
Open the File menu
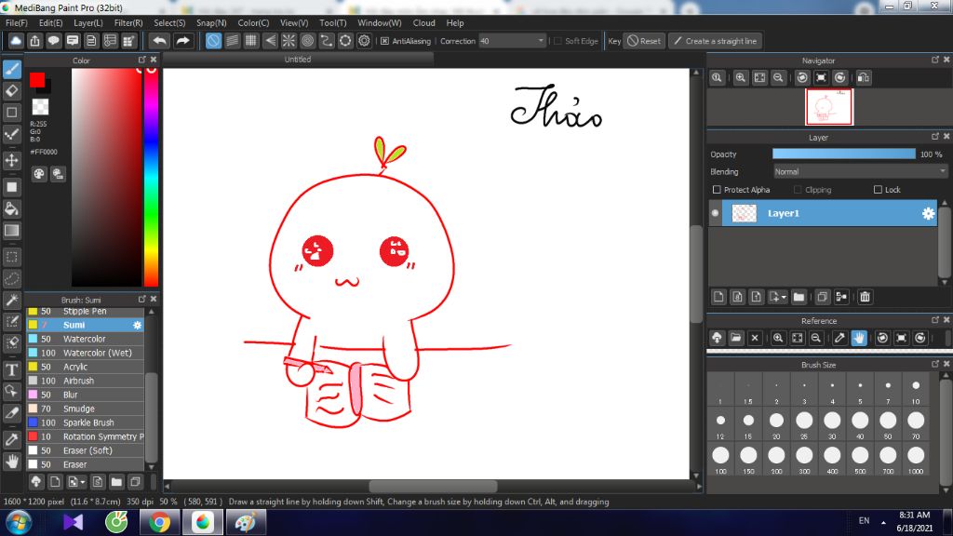[x=17, y=23]
